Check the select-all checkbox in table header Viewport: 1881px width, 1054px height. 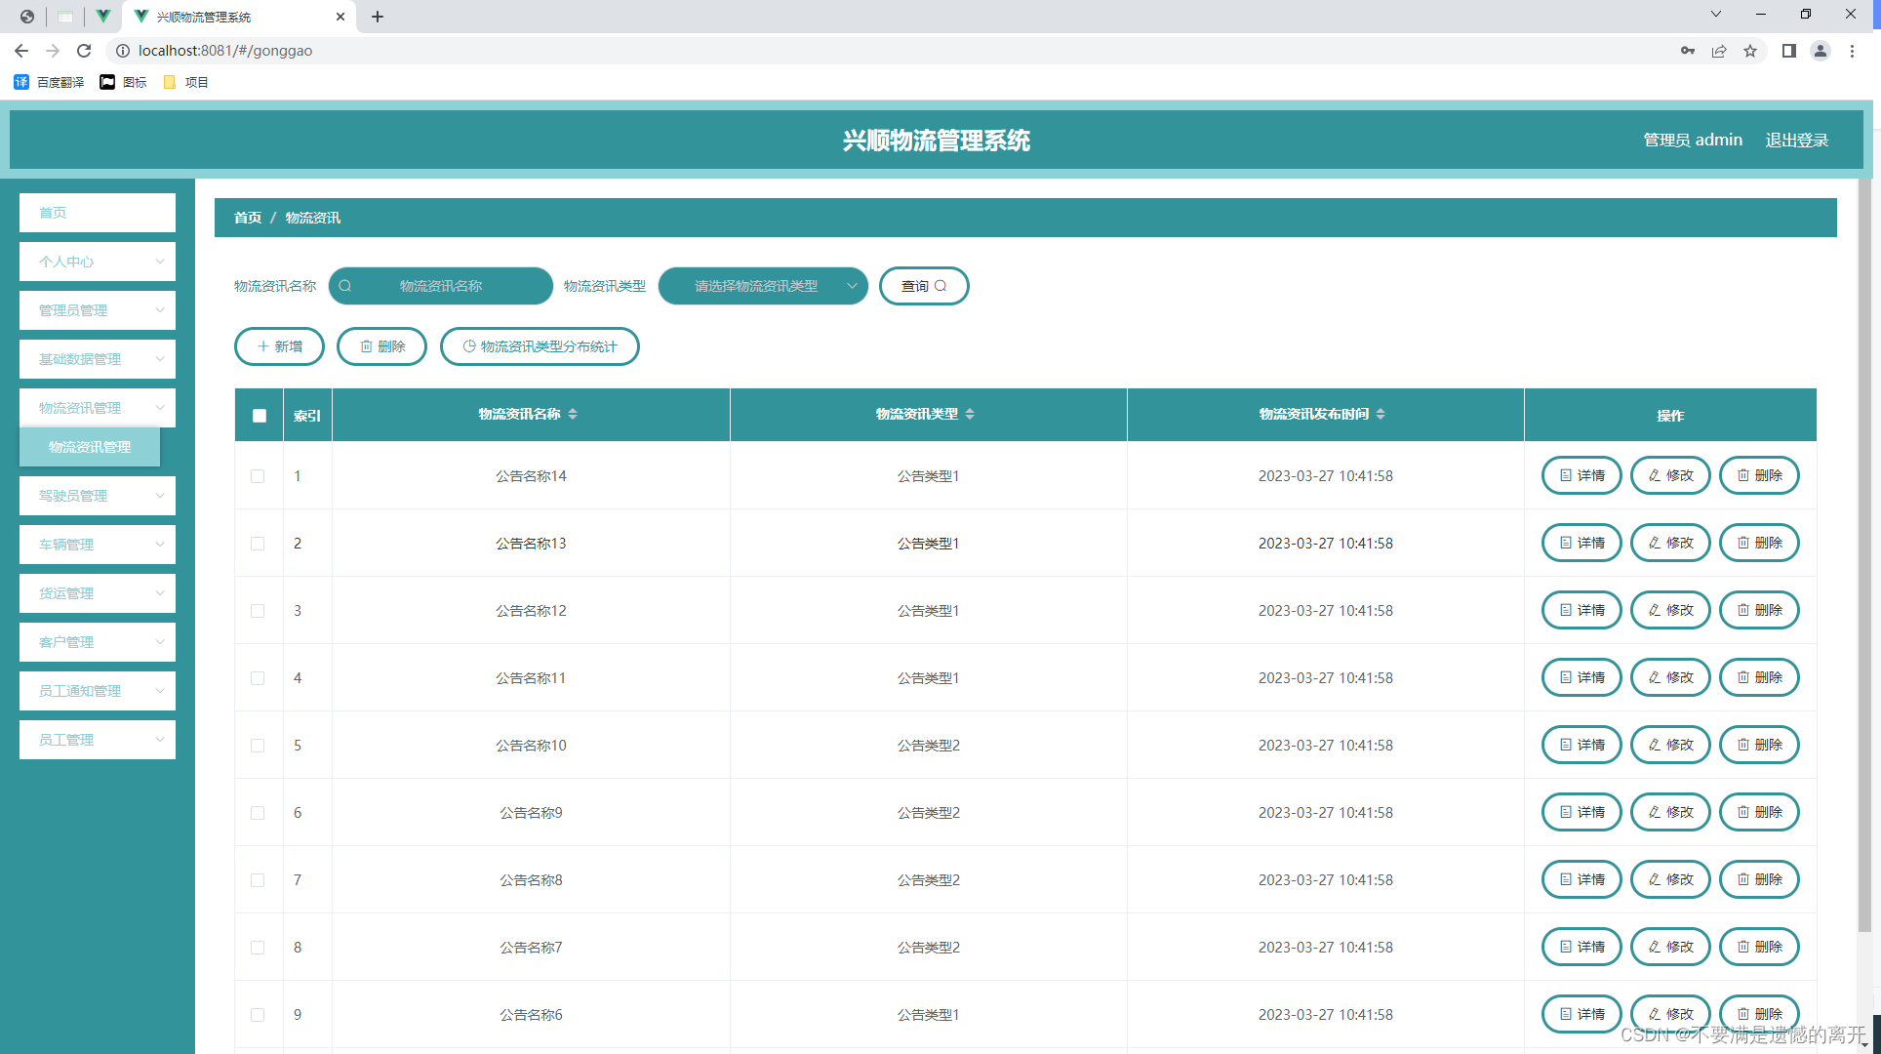coord(259,416)
